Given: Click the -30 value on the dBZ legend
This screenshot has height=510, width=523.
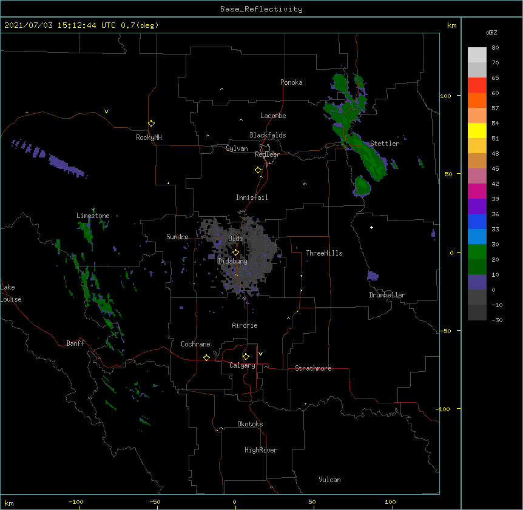Looking at the screenshot, I should (x=497, y=320).
